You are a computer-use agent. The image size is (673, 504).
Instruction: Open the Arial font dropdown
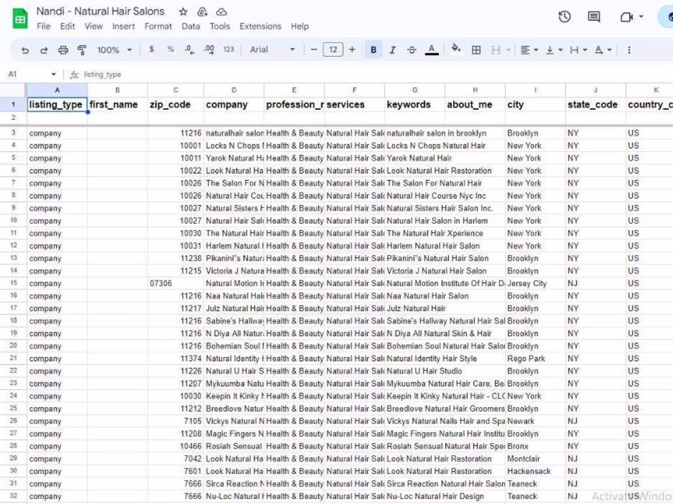pos(272,50)
